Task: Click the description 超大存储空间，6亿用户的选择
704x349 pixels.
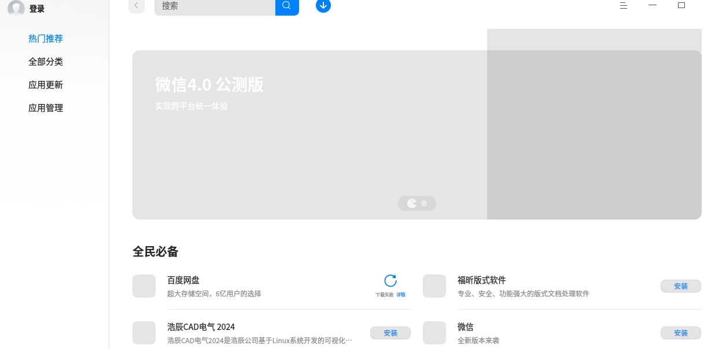Action: (x=214, y=294)
